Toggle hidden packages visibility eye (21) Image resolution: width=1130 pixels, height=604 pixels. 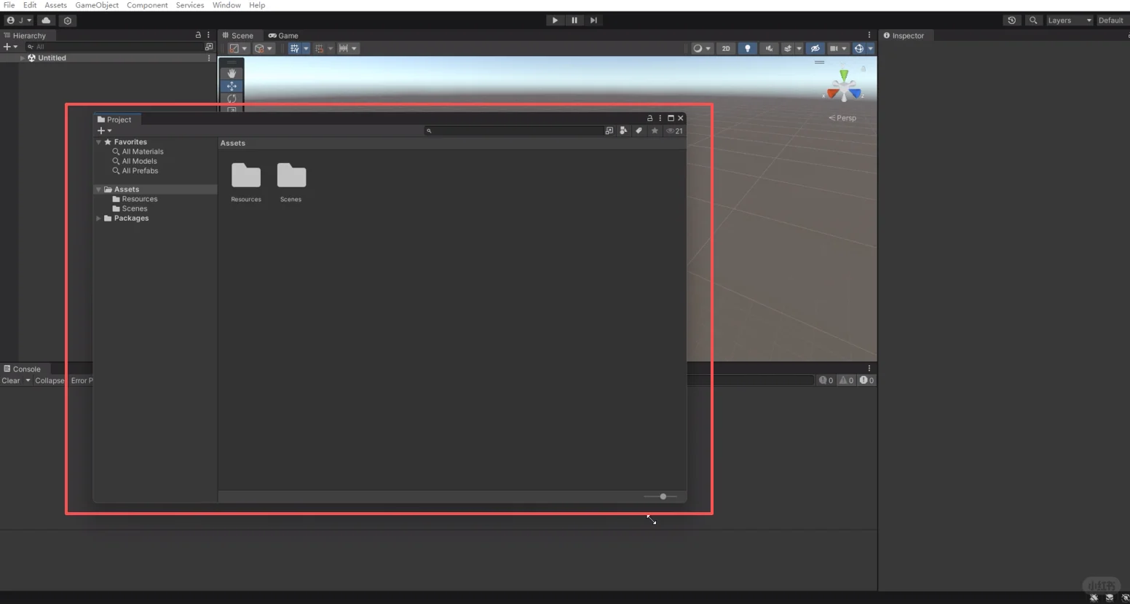pos(675,131)
